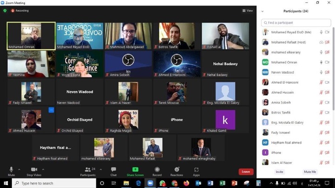Open Excel from taskbar
The image size is (335, 188).
tap(222, 183)
